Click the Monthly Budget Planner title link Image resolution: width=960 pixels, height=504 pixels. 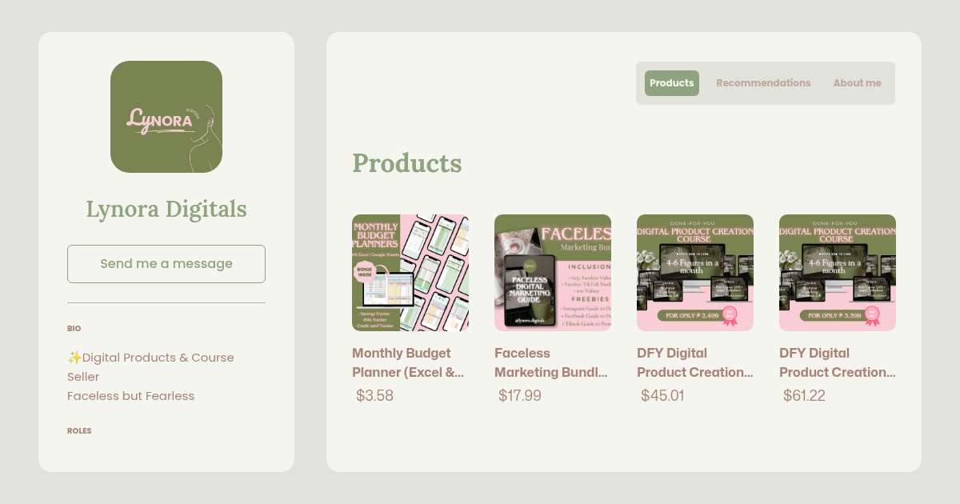pos(408,362)
